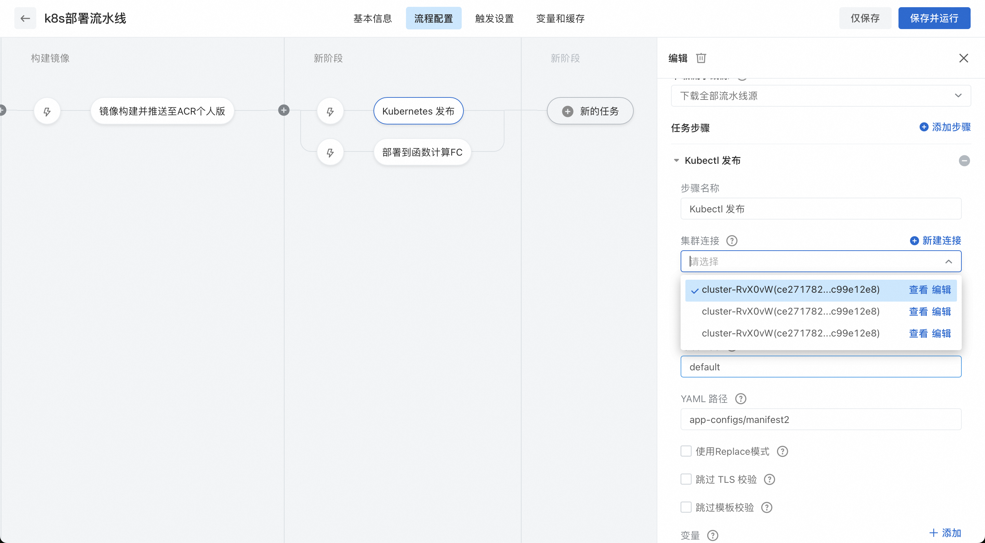Remove Kubectl 发布 step with minus icon
The image size is (985, 543).
tap(964, 161)
